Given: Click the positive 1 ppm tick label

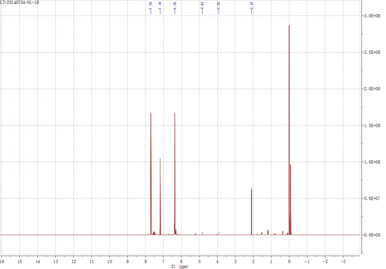Looking at the screenshot, I should pyautogui.click(x=271, y=262).
